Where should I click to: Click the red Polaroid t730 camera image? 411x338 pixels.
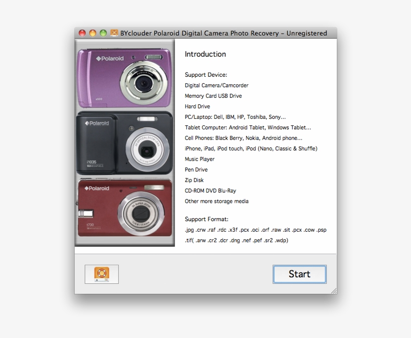(125, 208)
